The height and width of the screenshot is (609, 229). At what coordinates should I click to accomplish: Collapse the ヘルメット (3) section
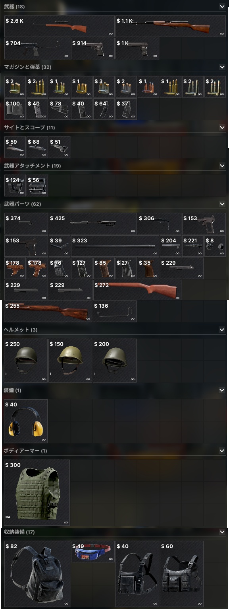pos(222,330)
